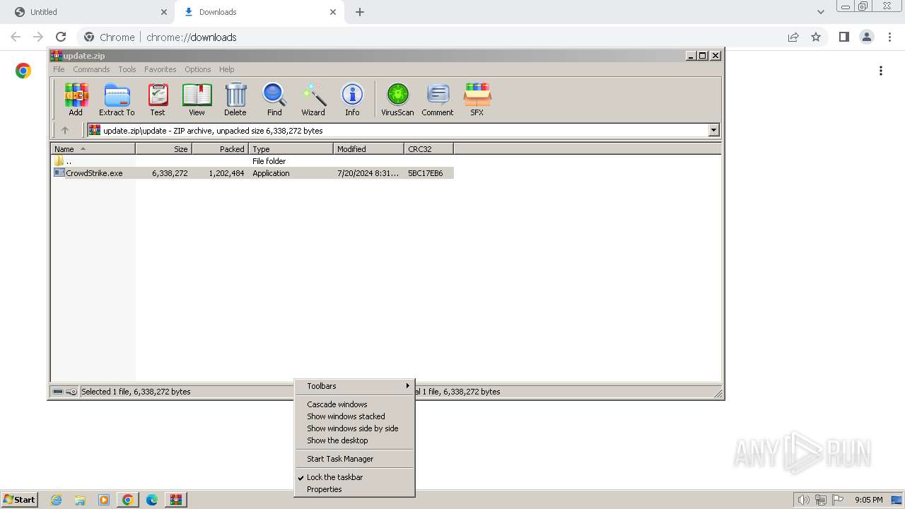Open Windows Media Player taskbar icon
The height and width of the screenshot is (509, 905).
[x=104, y=500]
